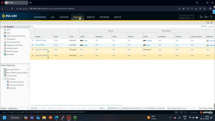The width and height of the screenshot is (215, 121).
Task: Clear the filter with the X icon
Action: [213, 27]
